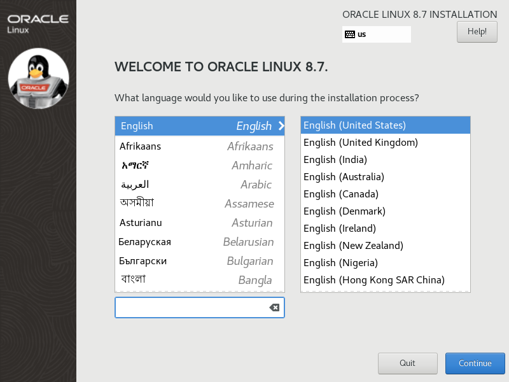Choose Belarusian language entry

(200, 242)
